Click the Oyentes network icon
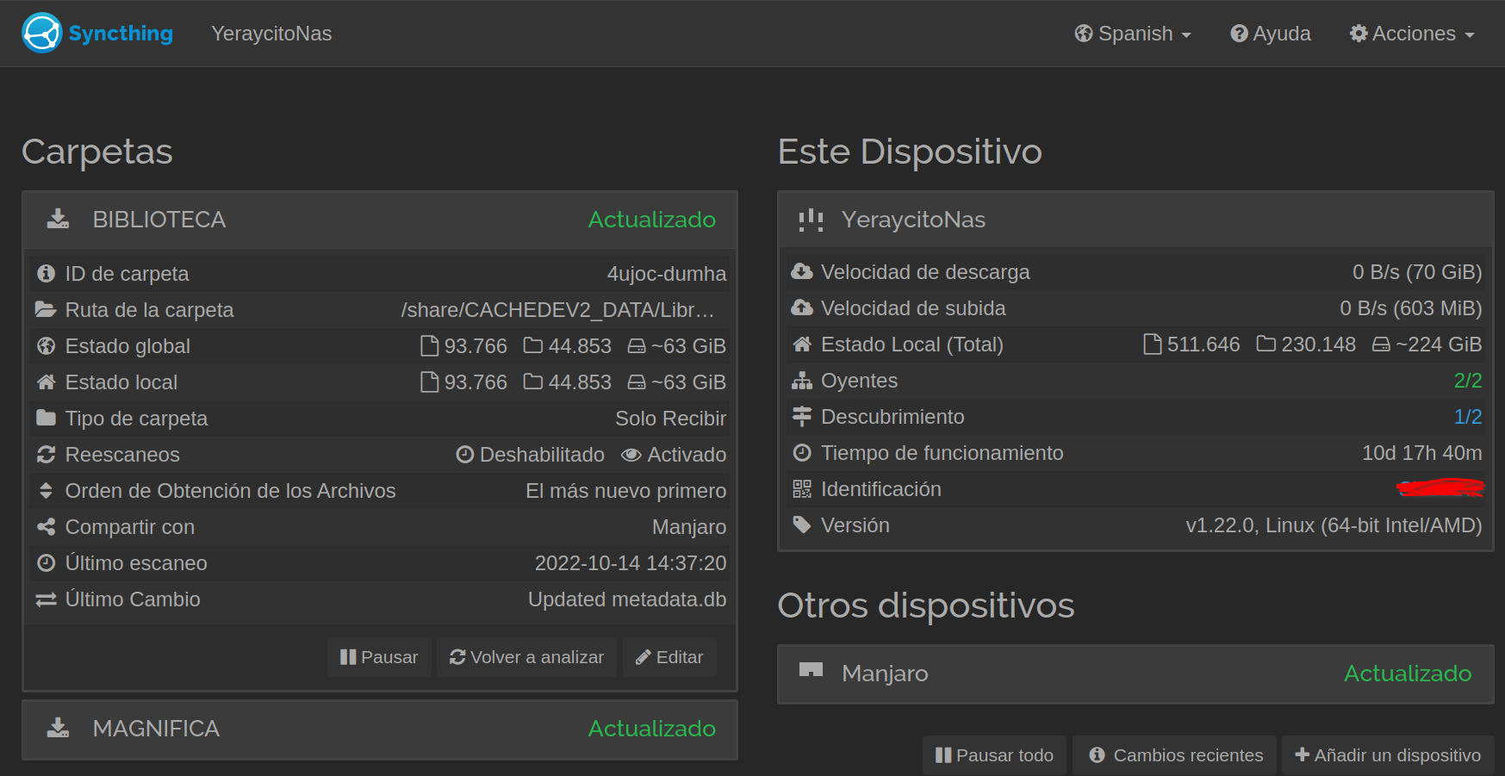The width and height of the screenshot is (1505, 776). 802,381
